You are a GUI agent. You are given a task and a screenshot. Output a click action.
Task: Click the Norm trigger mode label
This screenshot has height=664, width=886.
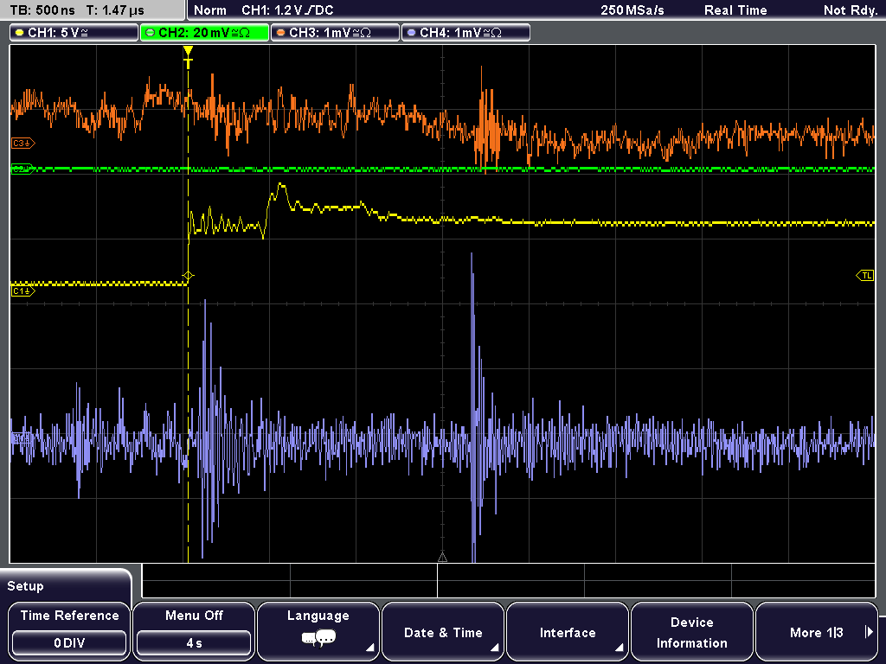pos(210,10)
